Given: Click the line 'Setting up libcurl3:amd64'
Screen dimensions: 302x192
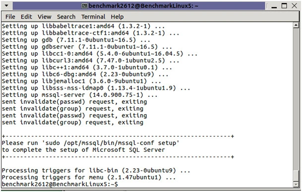Looking at the screenshot, I should 91,61.
